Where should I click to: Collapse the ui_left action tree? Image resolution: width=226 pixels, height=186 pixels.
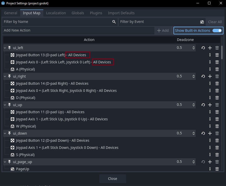click(x=5, y=48)
